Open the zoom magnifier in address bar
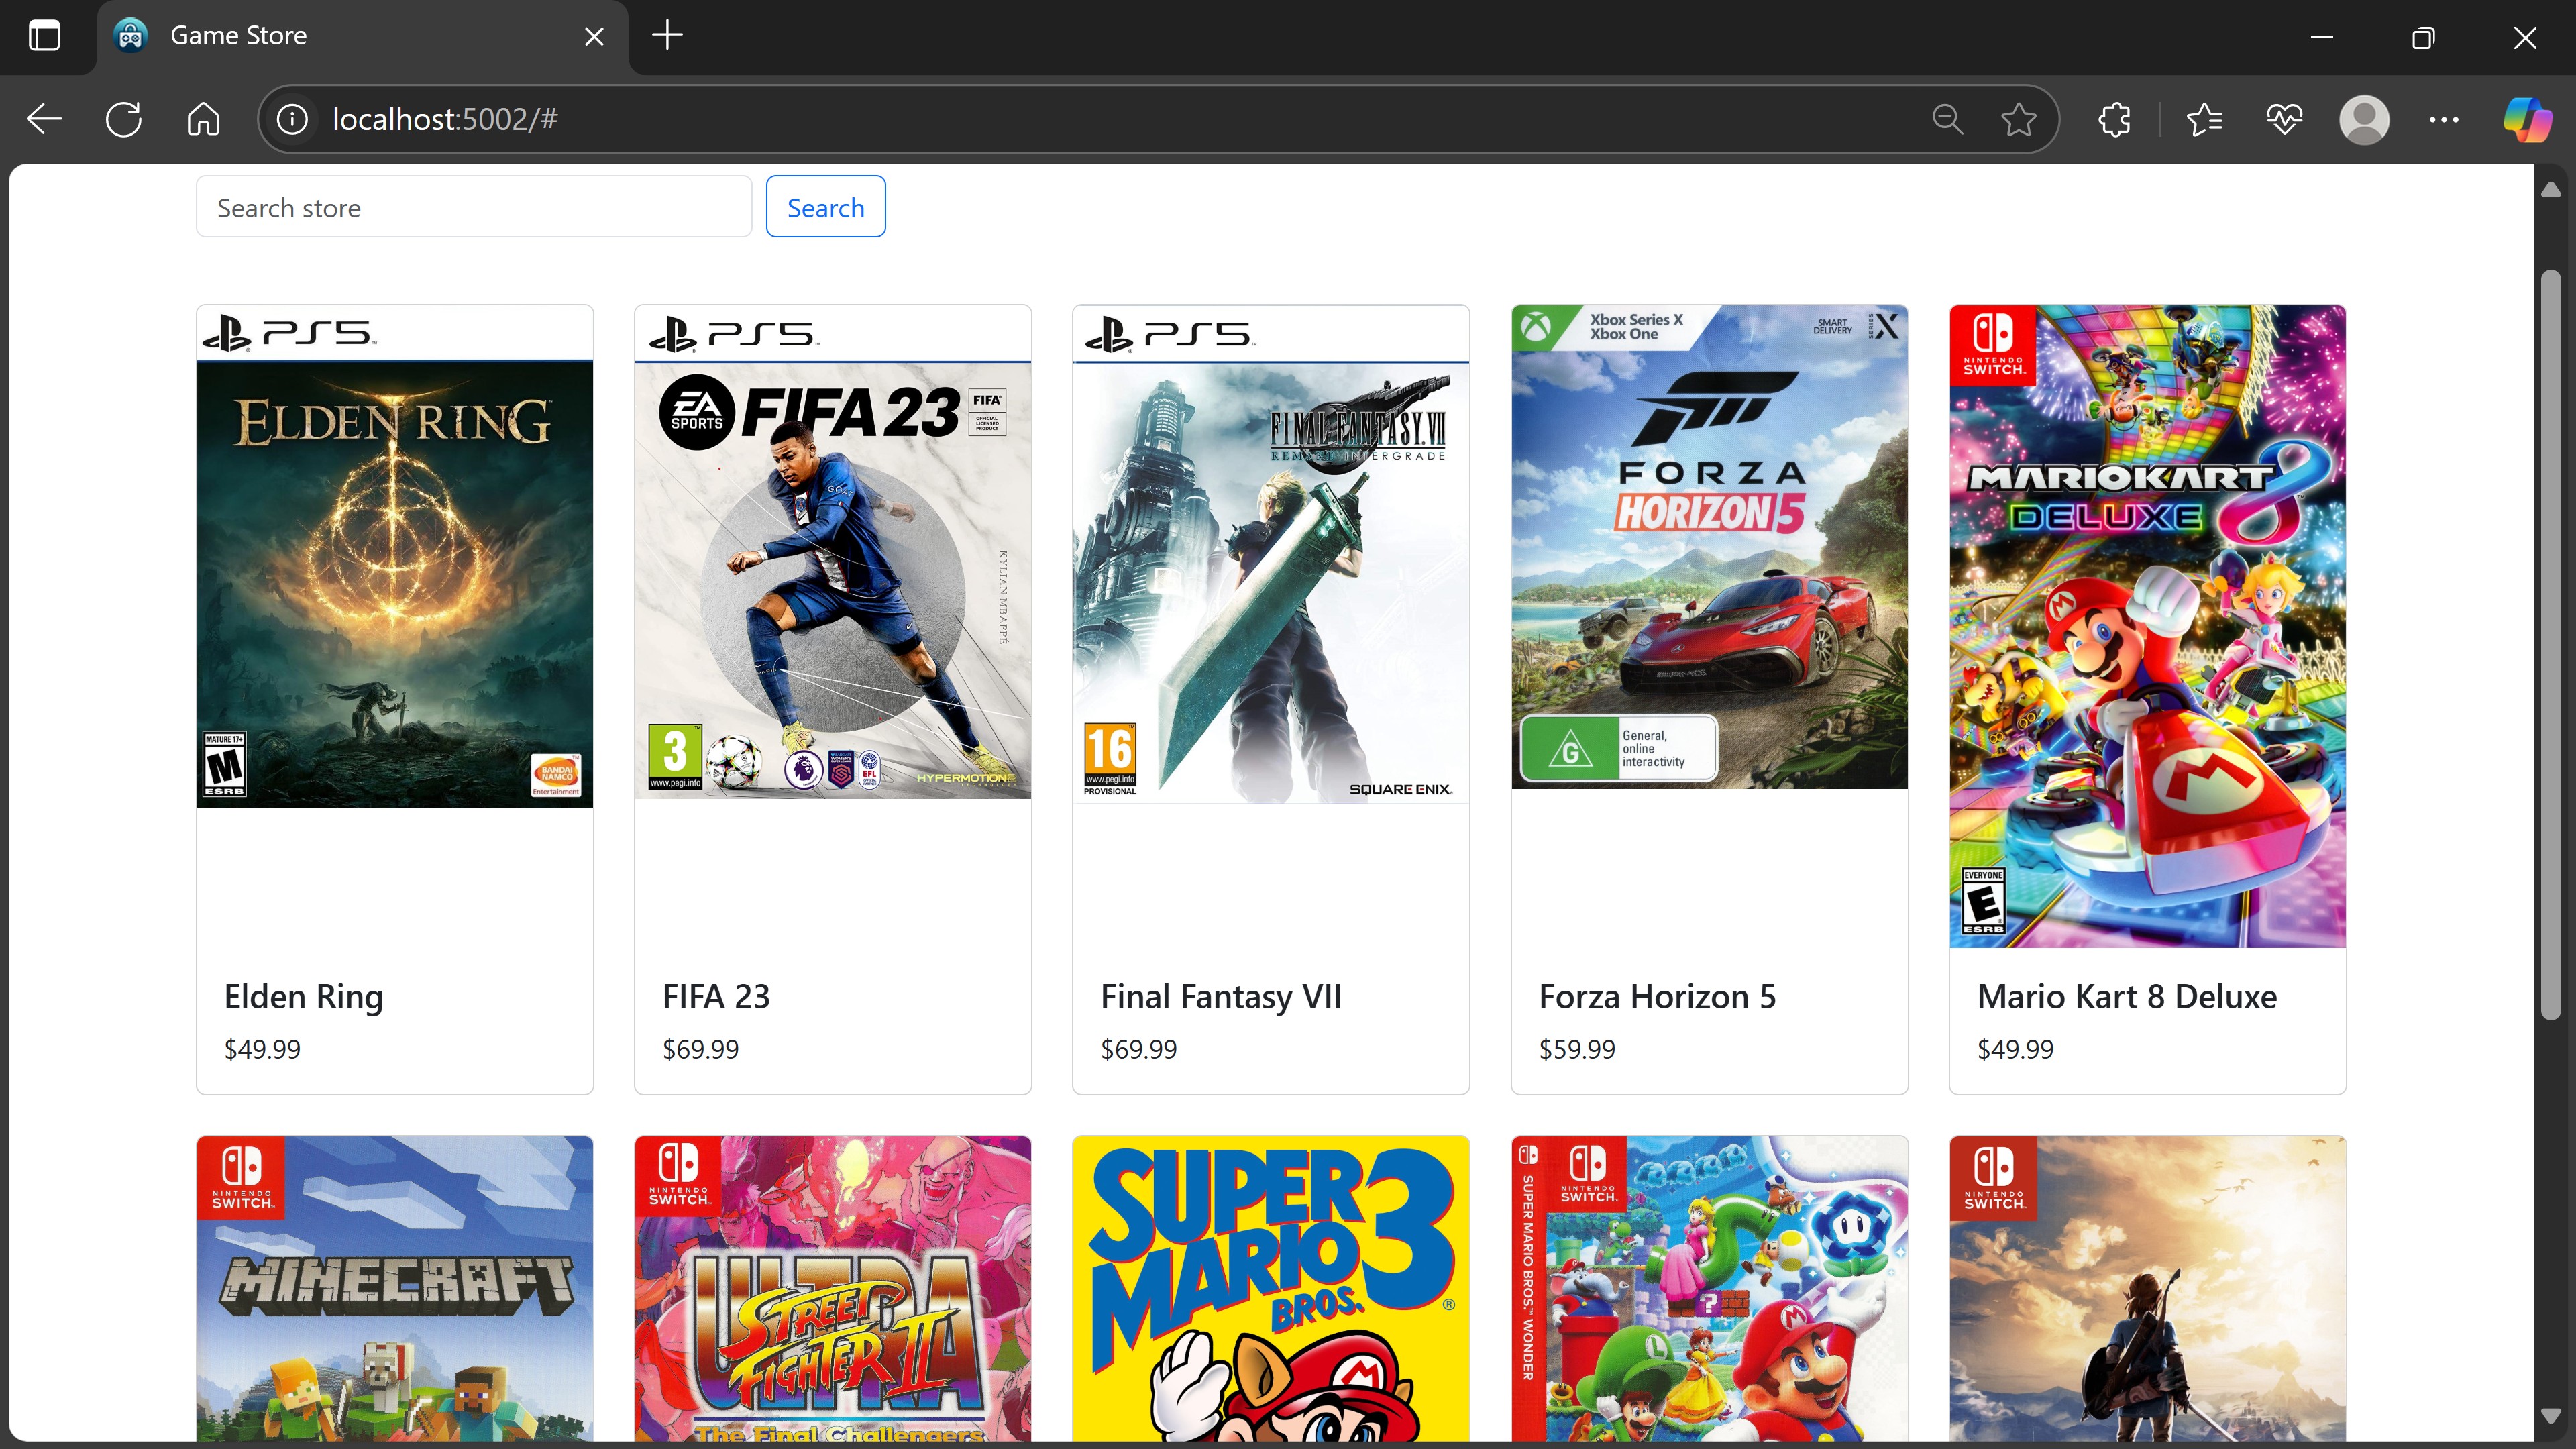 [x=1947, y=120]
